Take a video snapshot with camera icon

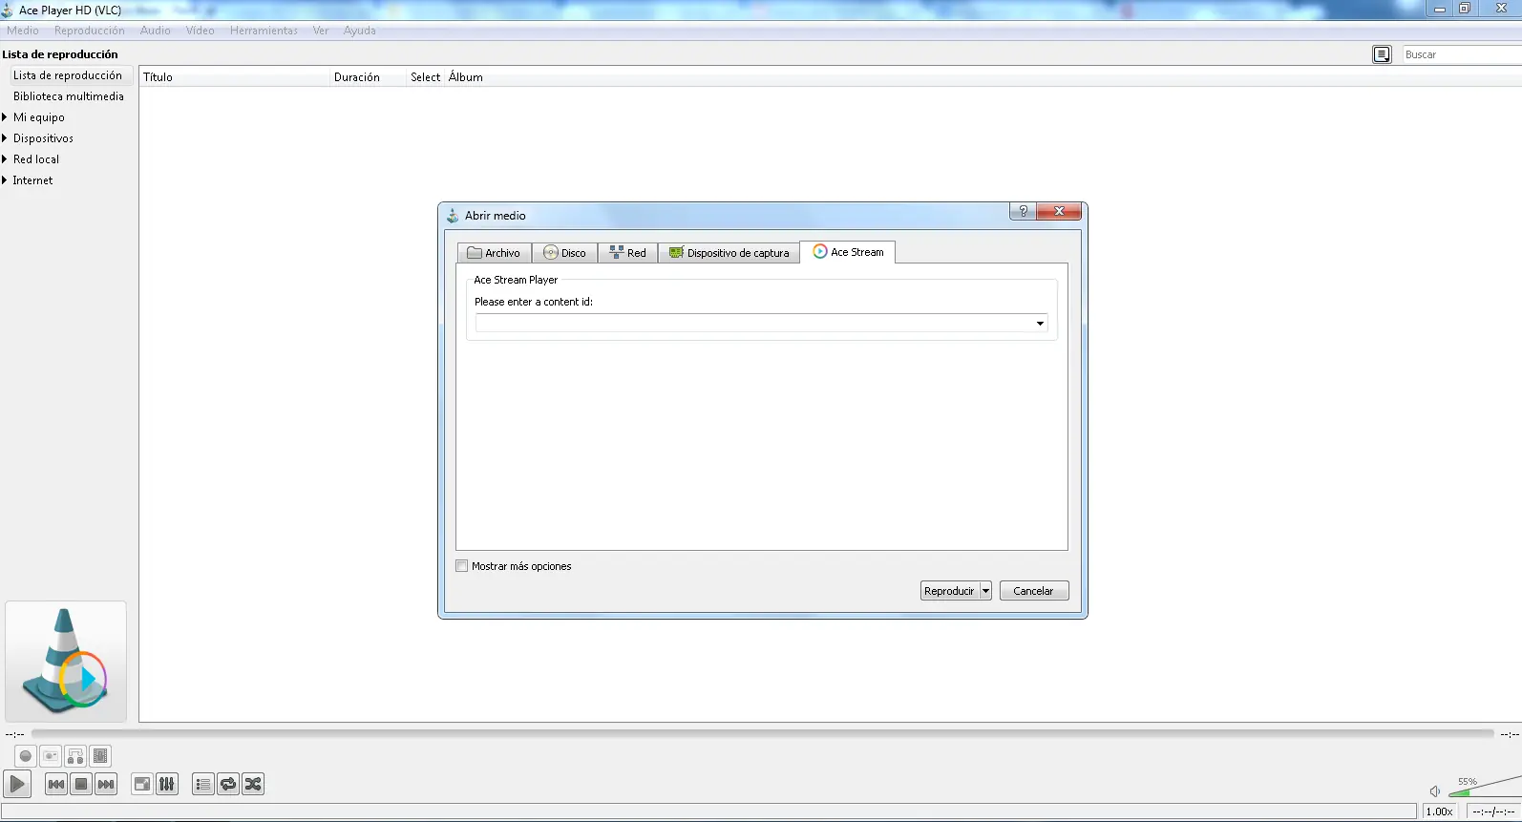51,756
